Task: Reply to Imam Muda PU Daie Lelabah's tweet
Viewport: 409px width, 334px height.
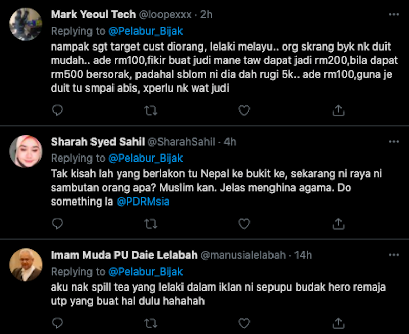Action: 57,323
